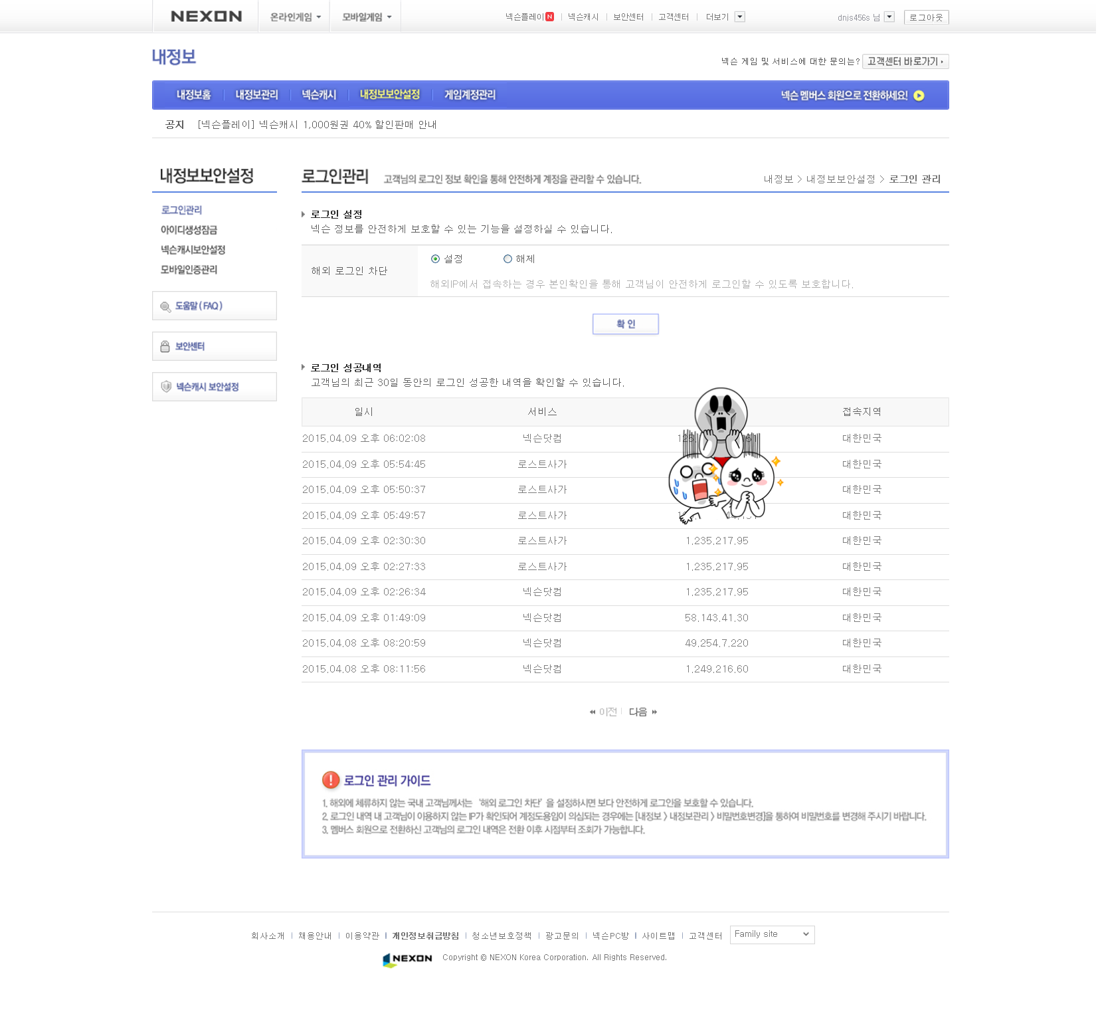This screenshot has height=1010, width=1102.
Task: Open the 사이트맵 footer link
Action: pyautogui.click(x=658, y=936)
